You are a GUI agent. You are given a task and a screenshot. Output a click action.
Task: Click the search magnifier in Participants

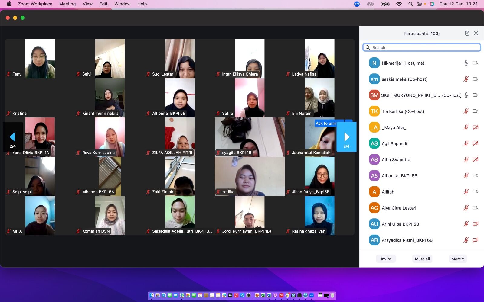[368, 47]
